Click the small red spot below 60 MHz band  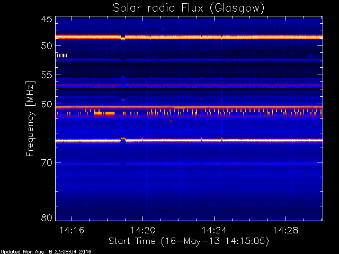tap(171, 121)
